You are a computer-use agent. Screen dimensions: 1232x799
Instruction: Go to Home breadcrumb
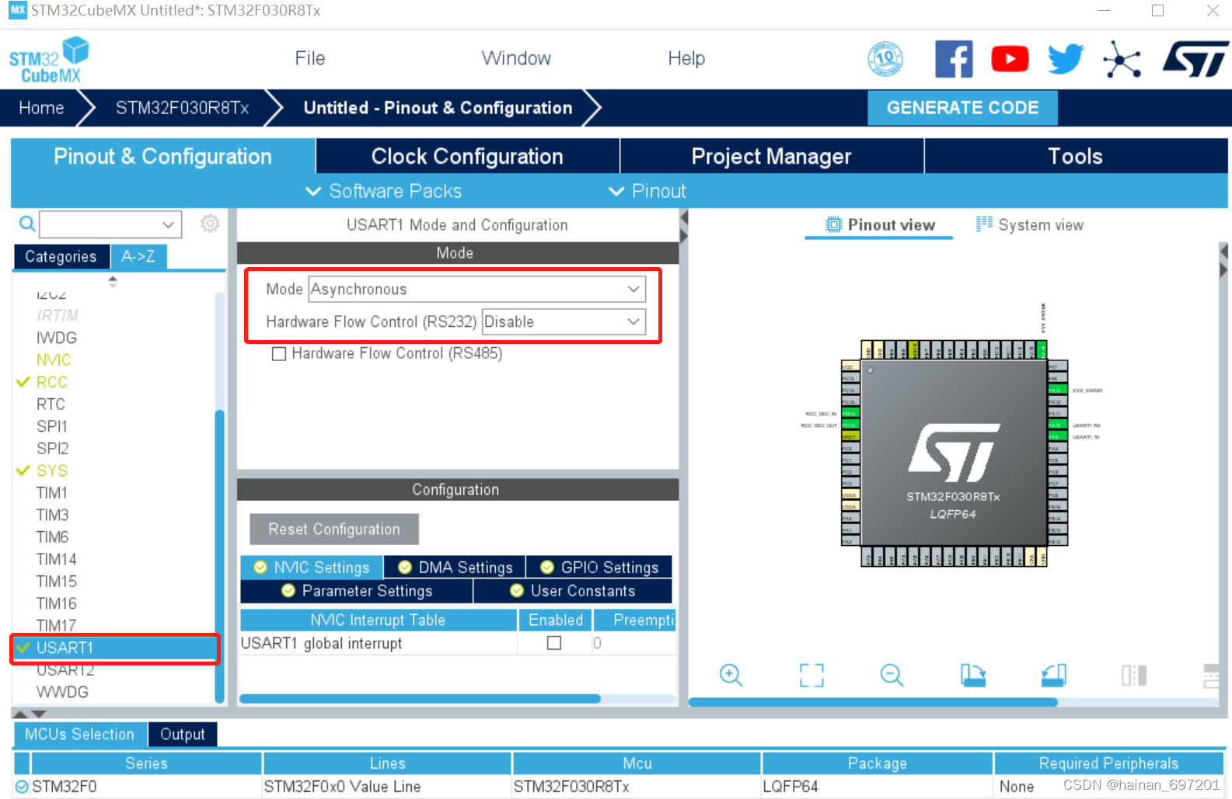click(41, 108)
